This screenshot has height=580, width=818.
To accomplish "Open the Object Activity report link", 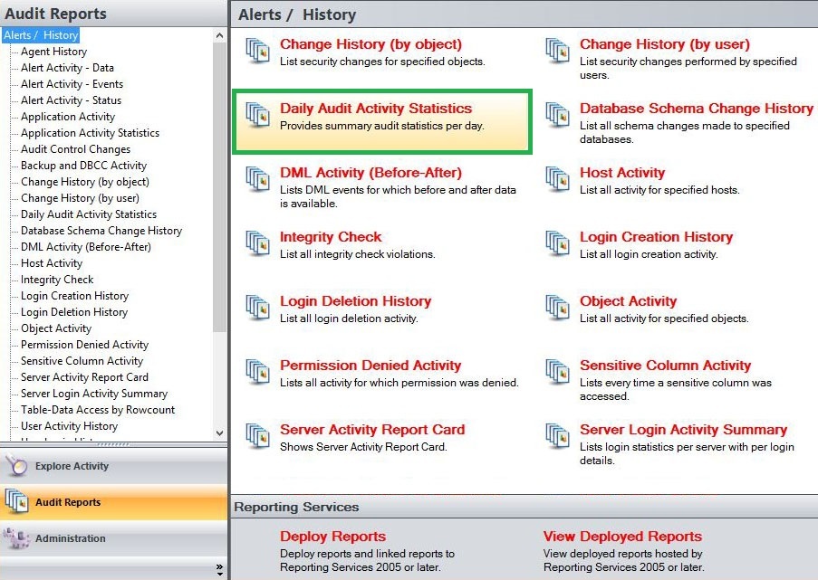I will click(628, 301).
